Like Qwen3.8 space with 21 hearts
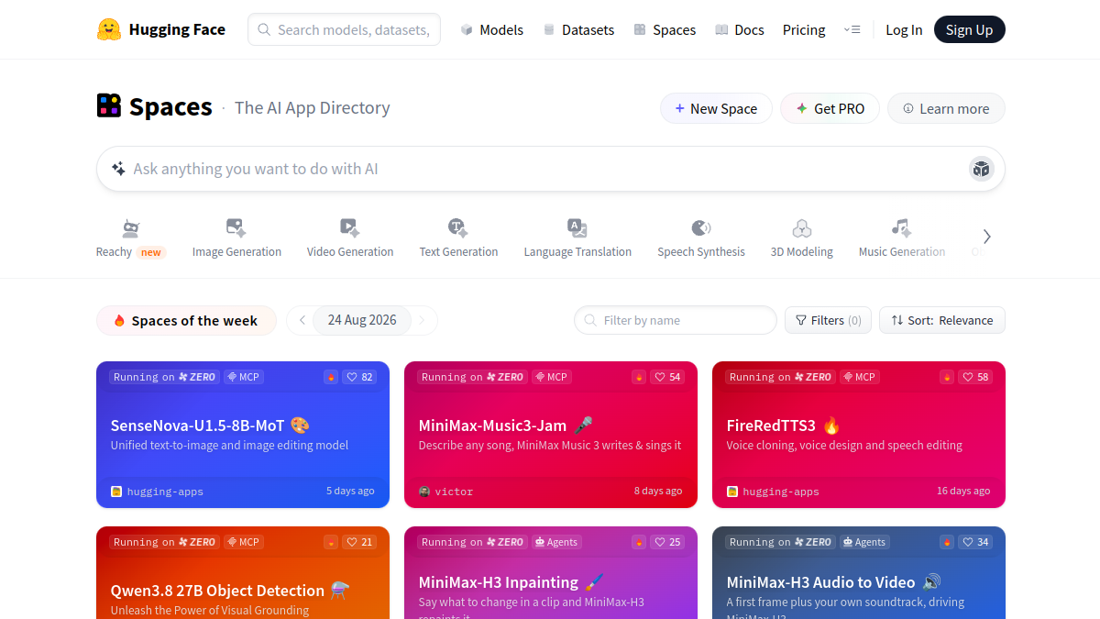 pyautogui.click(x=360, y=542)
